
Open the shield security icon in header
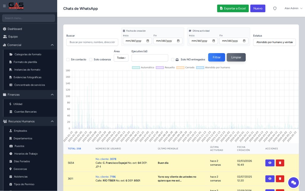275,8
